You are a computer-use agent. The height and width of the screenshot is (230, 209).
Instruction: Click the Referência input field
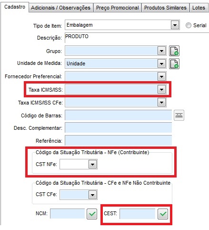[119, 141]
